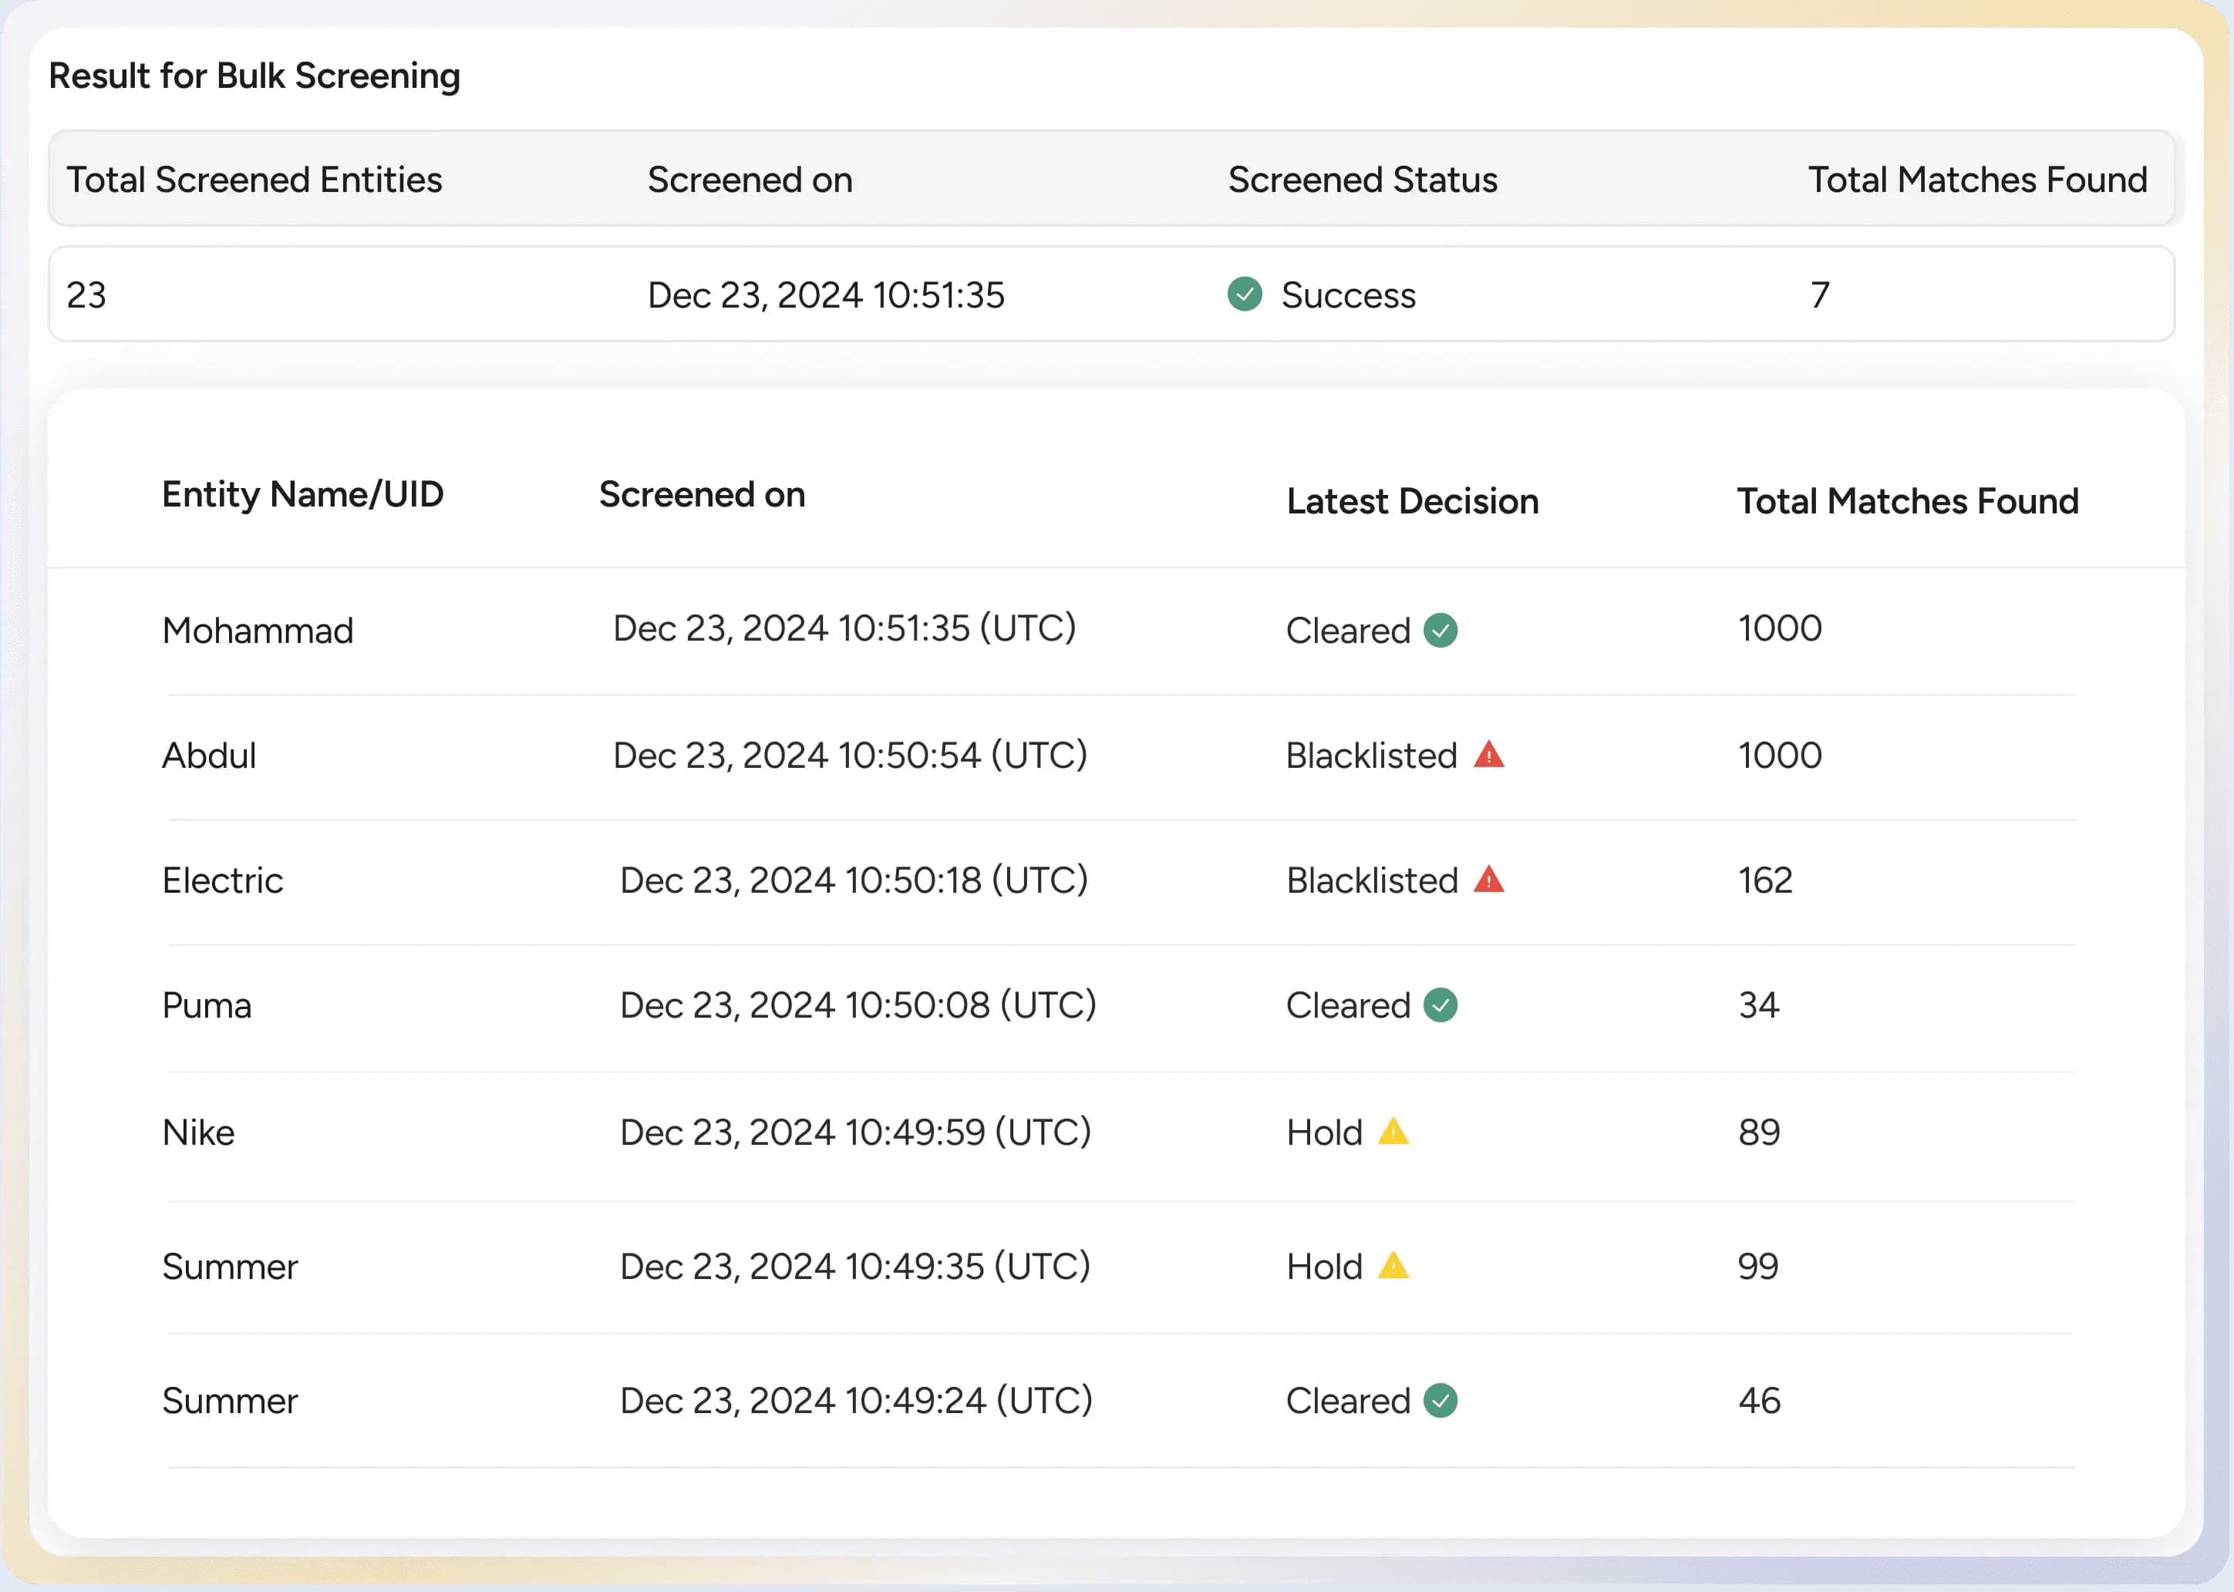Select the Nike entity name
The height and width of the screenshot is (1592, 2234).
[198, 1133]
